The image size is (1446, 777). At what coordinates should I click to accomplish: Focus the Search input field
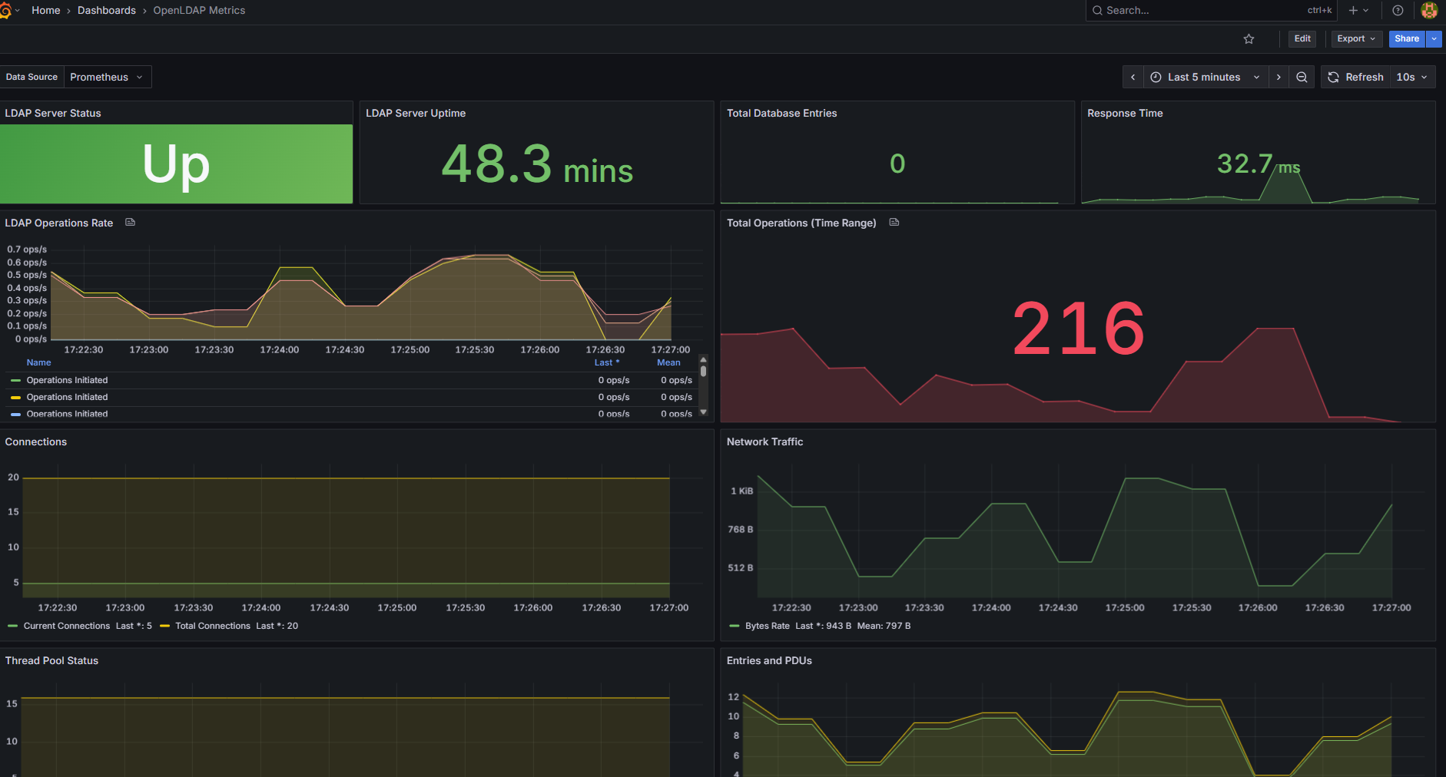1210,11
